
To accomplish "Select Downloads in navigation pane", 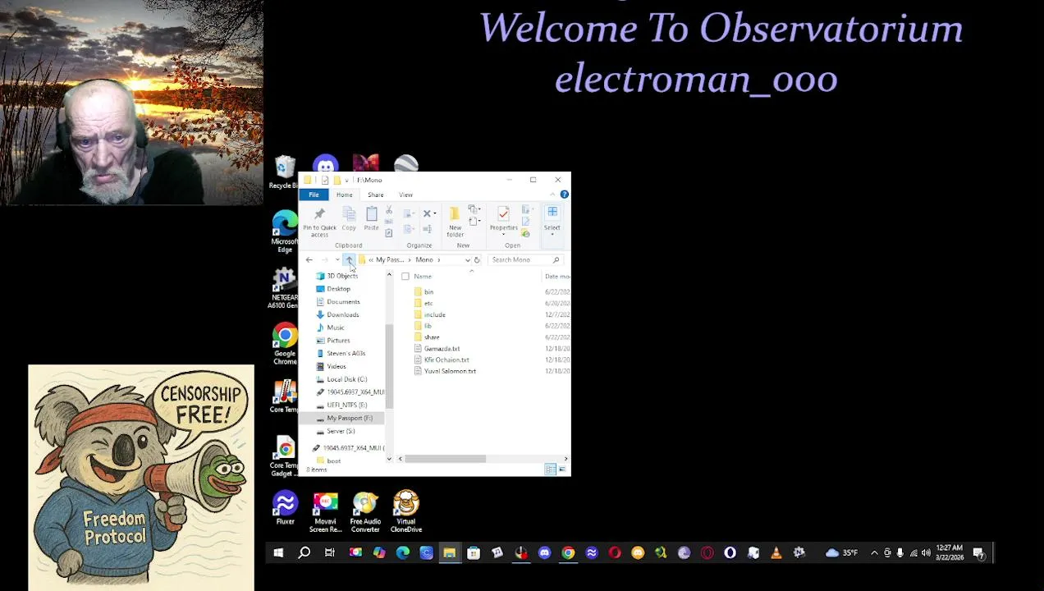I will [x=342, y=314].
